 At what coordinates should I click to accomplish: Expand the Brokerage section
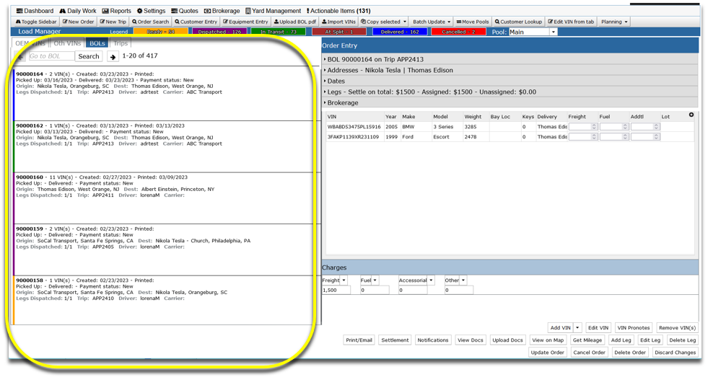click(x=510, y=102)
